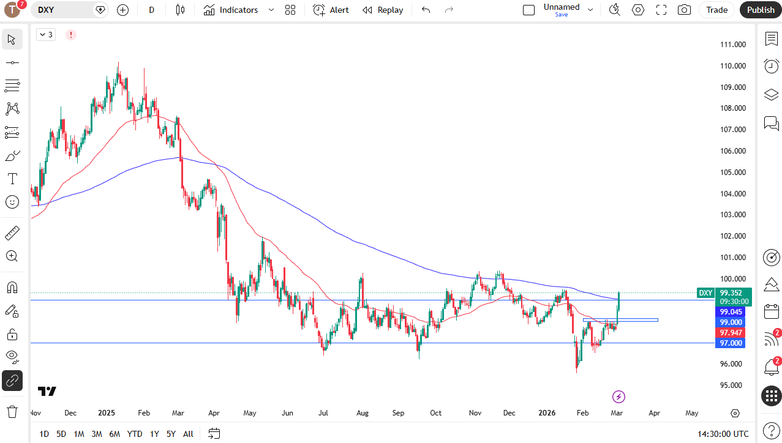Open the emoji icons tool
The height and width of the screenshot is (443, 782).
coord(12,202)
